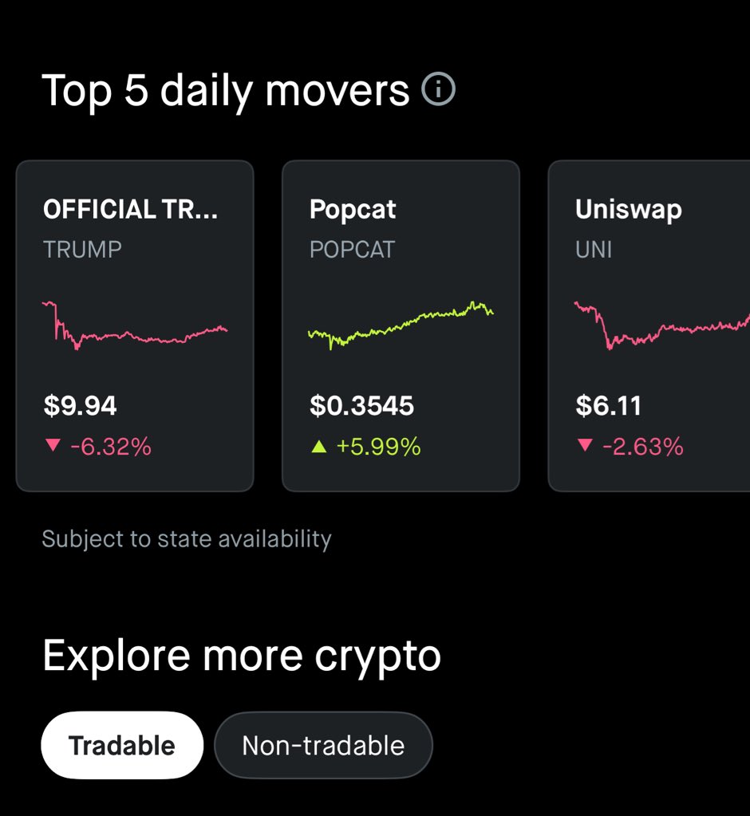Open the OFFICIAL TR... card title
Screen dimensions: 750x816
pyautogui.click(x=131, y=209)
